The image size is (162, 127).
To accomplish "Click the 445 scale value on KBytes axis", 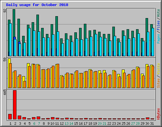I will [x=5, y=92].
